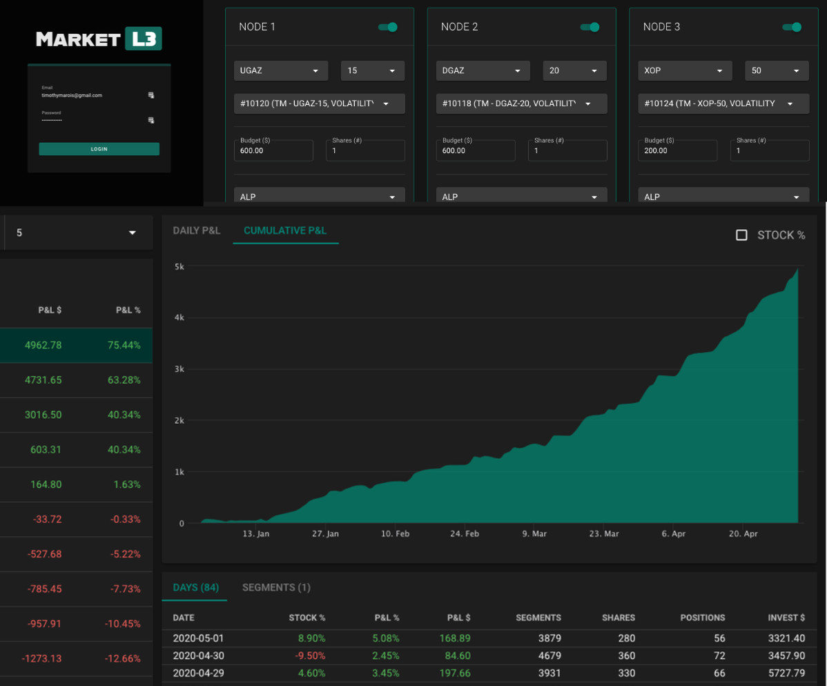Image resolution: width=827 pixels, height=686 pixels.
Task: Open the #10124 strategy dropdown in NODE 3
Action: coord(723,103)
